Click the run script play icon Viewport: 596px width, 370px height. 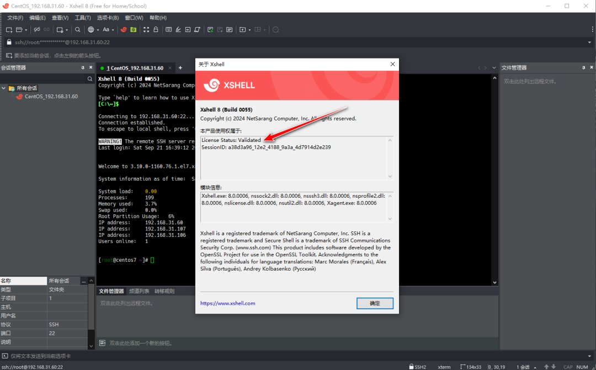click(210, 30)
